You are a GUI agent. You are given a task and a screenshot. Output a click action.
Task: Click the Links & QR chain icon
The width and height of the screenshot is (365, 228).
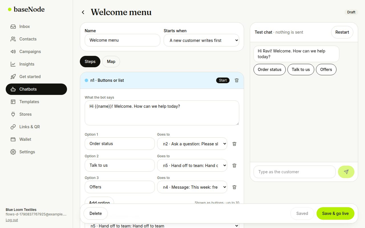[x=13, y=127]
